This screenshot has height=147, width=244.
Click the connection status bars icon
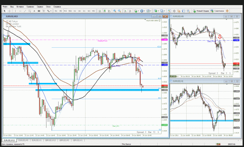pyautogui.click(x=218, y=144)
